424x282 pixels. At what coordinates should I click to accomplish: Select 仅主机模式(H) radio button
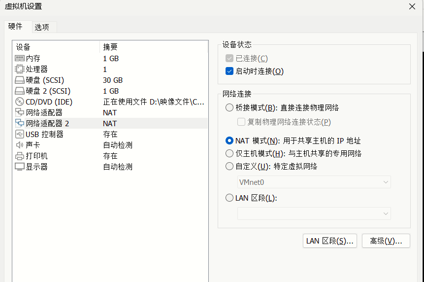point(229,153)
